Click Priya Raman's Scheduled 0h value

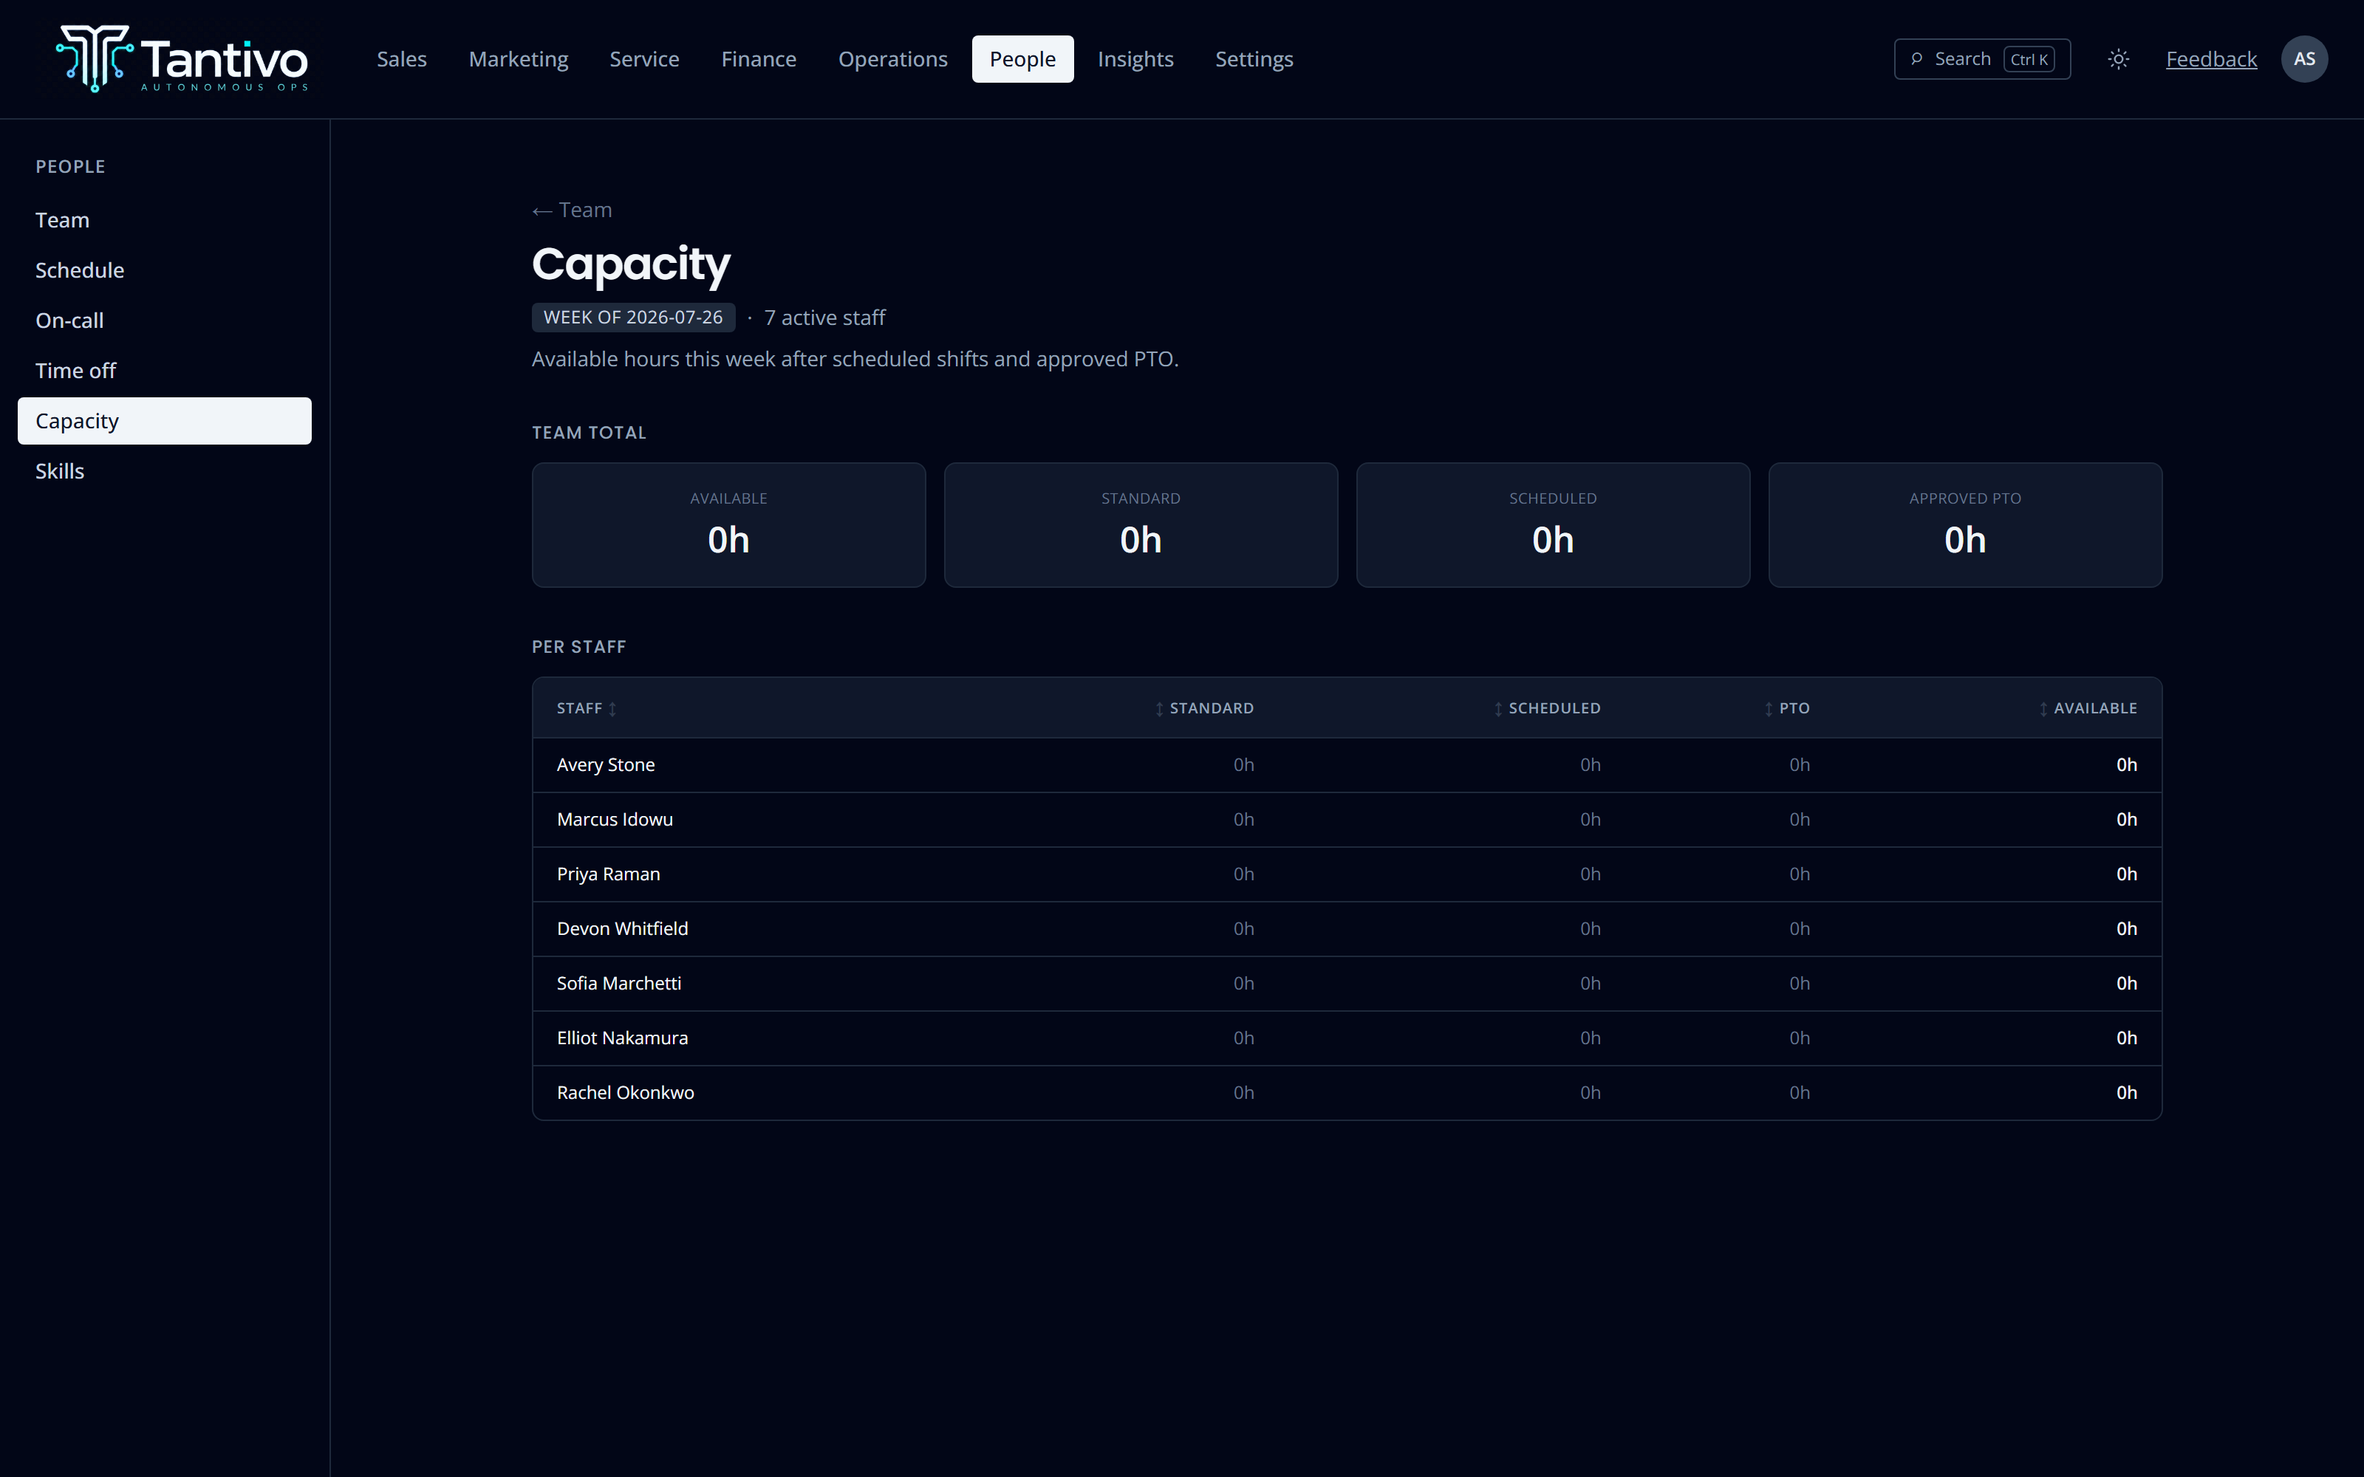coord(1589,874)
